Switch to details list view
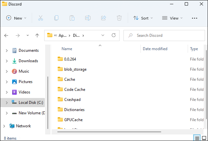This screenshot has width=208, height=141. 197,138
